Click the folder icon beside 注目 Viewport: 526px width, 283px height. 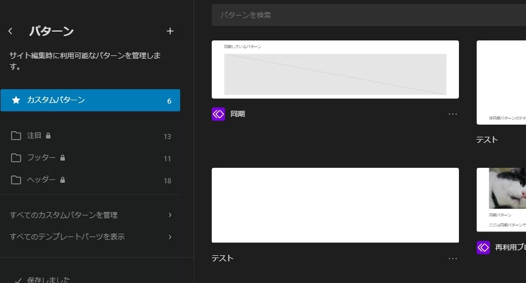[16, 136]
